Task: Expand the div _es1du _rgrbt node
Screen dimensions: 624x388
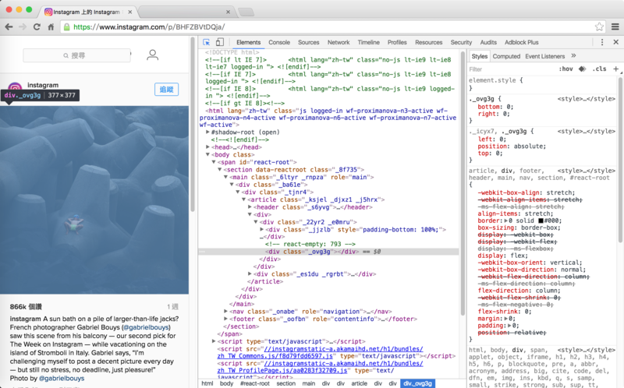Action: coord(250,274)
